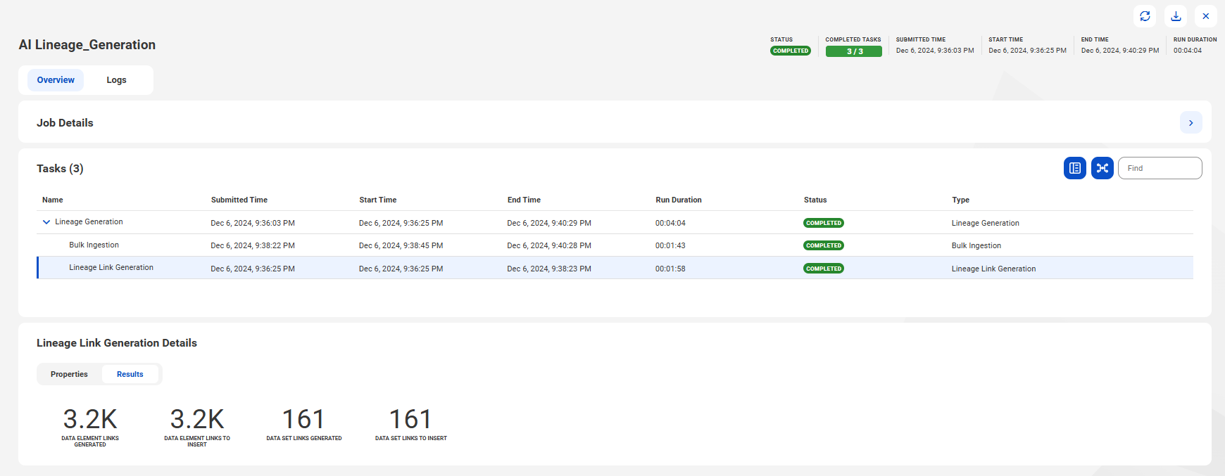This screenshot has height=476, width=1225.
Task: Switch to list view of tasks
Action: coord(1074,168)
